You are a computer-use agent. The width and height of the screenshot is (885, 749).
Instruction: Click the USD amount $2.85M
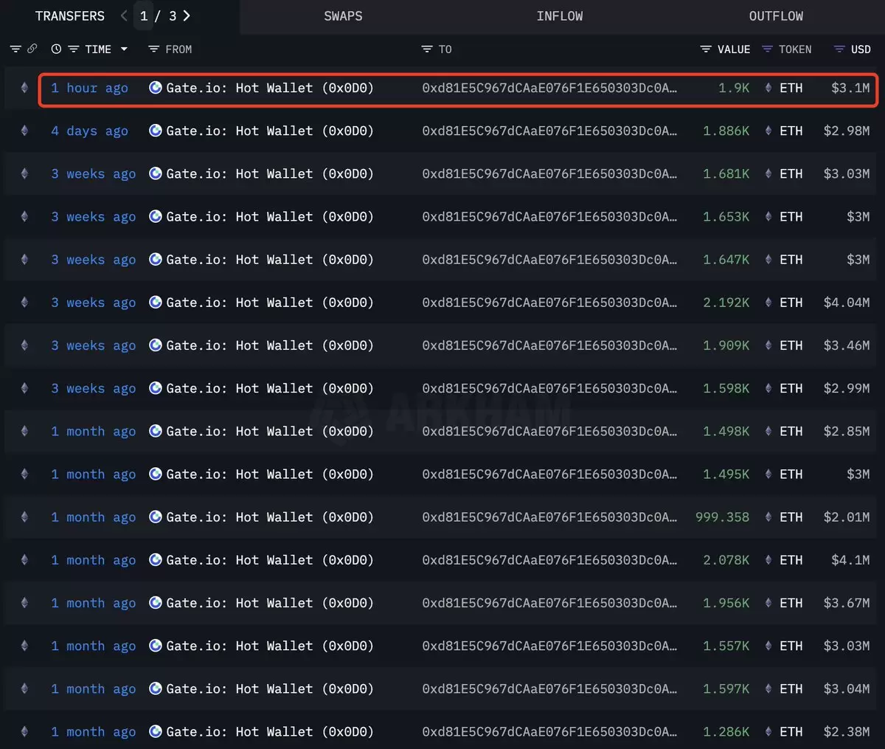click(x=847, y=431)
